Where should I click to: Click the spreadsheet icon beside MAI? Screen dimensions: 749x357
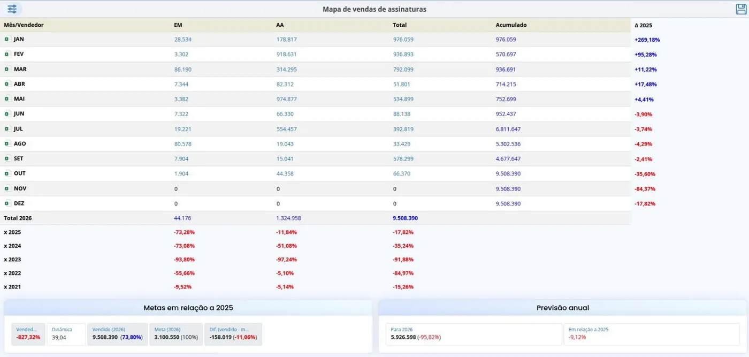(7, 99)
